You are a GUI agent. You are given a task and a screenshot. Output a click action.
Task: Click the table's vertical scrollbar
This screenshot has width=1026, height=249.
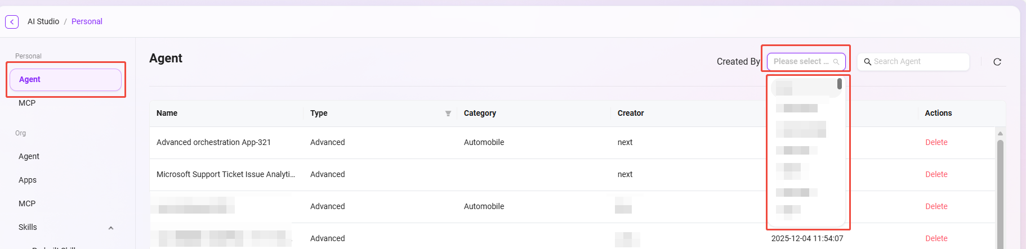tap(1000, 191)
